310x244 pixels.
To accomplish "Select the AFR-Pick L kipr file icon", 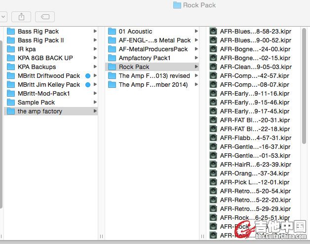I will click(213, 182).
